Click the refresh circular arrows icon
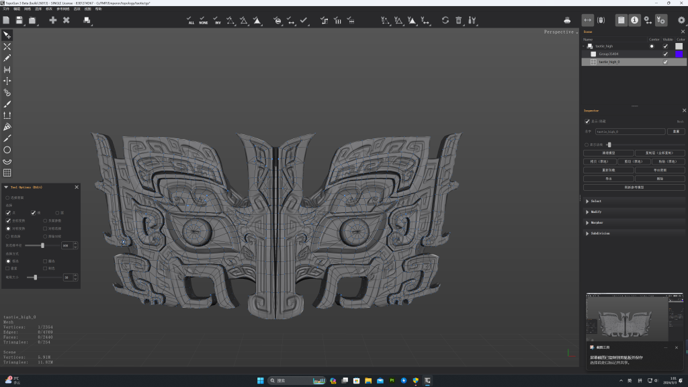 [x=445, y=20]
